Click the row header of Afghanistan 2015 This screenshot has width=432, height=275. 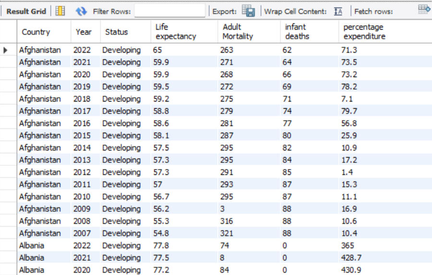(x=8, y=136)
